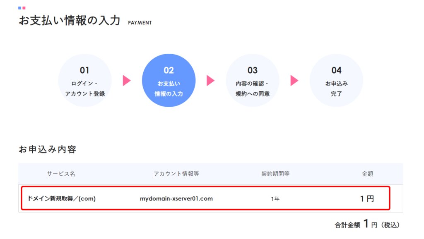424x239 pixels.
Task: Click the お支払い情報の入力 page heading
Action: (70, 21)
